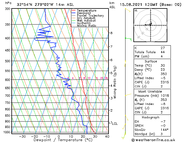This screenshot has width=184, height=142.
Task: Click the surface Dewp value '23'
Action: (x=163, y=70)
